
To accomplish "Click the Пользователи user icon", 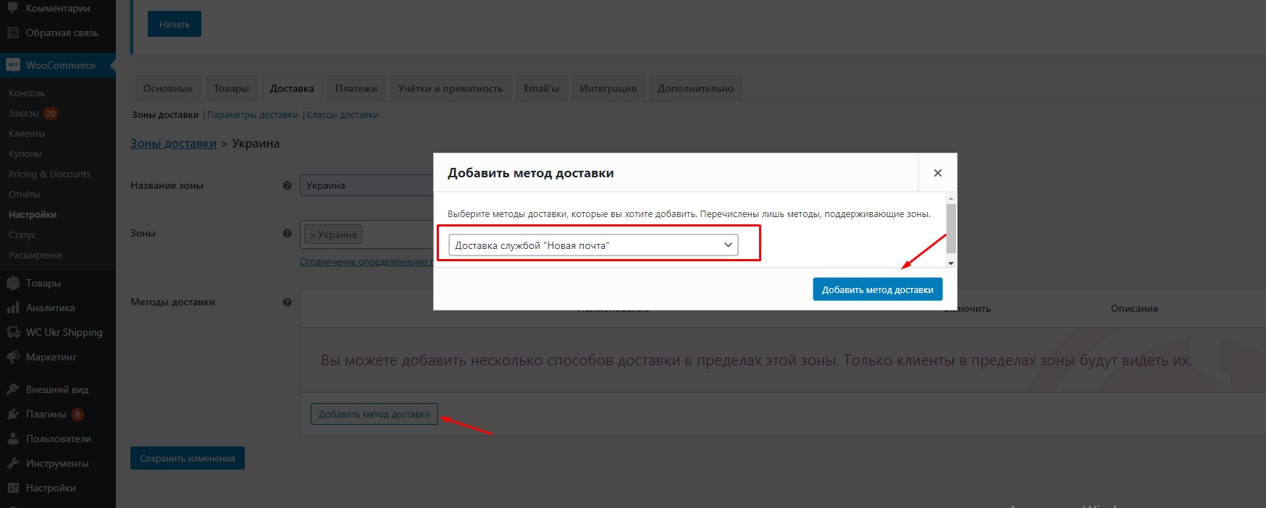I will [x=13, y=439].
